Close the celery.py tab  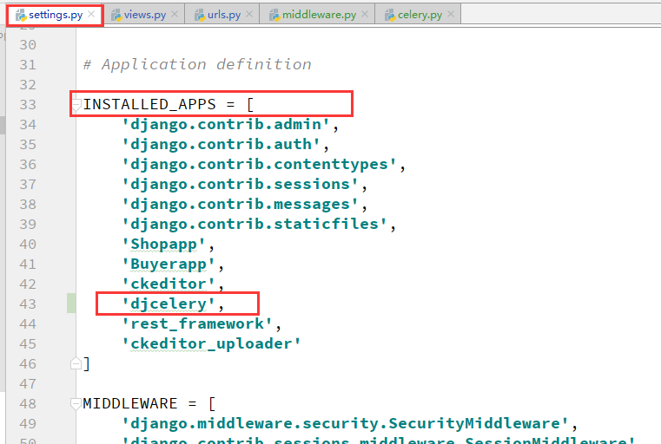[x=451, y=15]
